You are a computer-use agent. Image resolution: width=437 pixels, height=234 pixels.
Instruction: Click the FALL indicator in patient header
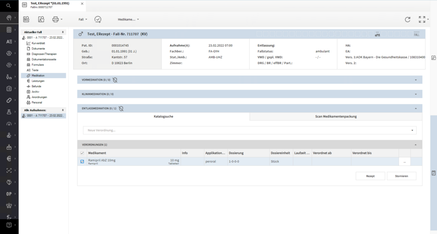coord(417,34)
